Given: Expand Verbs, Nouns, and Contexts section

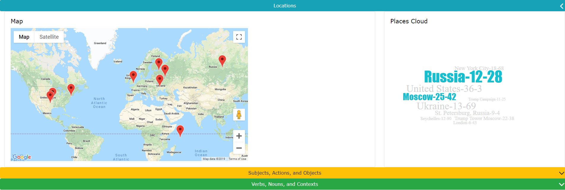Looking at the screenshot, I should pyautogui.click(x=284, y=184).
